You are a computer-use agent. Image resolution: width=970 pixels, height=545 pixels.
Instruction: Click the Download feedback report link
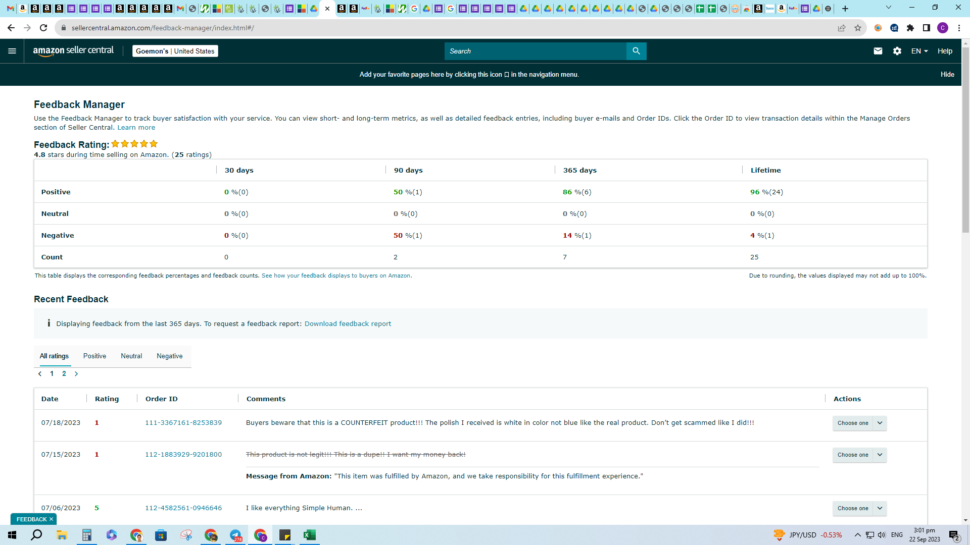[348, 324]
